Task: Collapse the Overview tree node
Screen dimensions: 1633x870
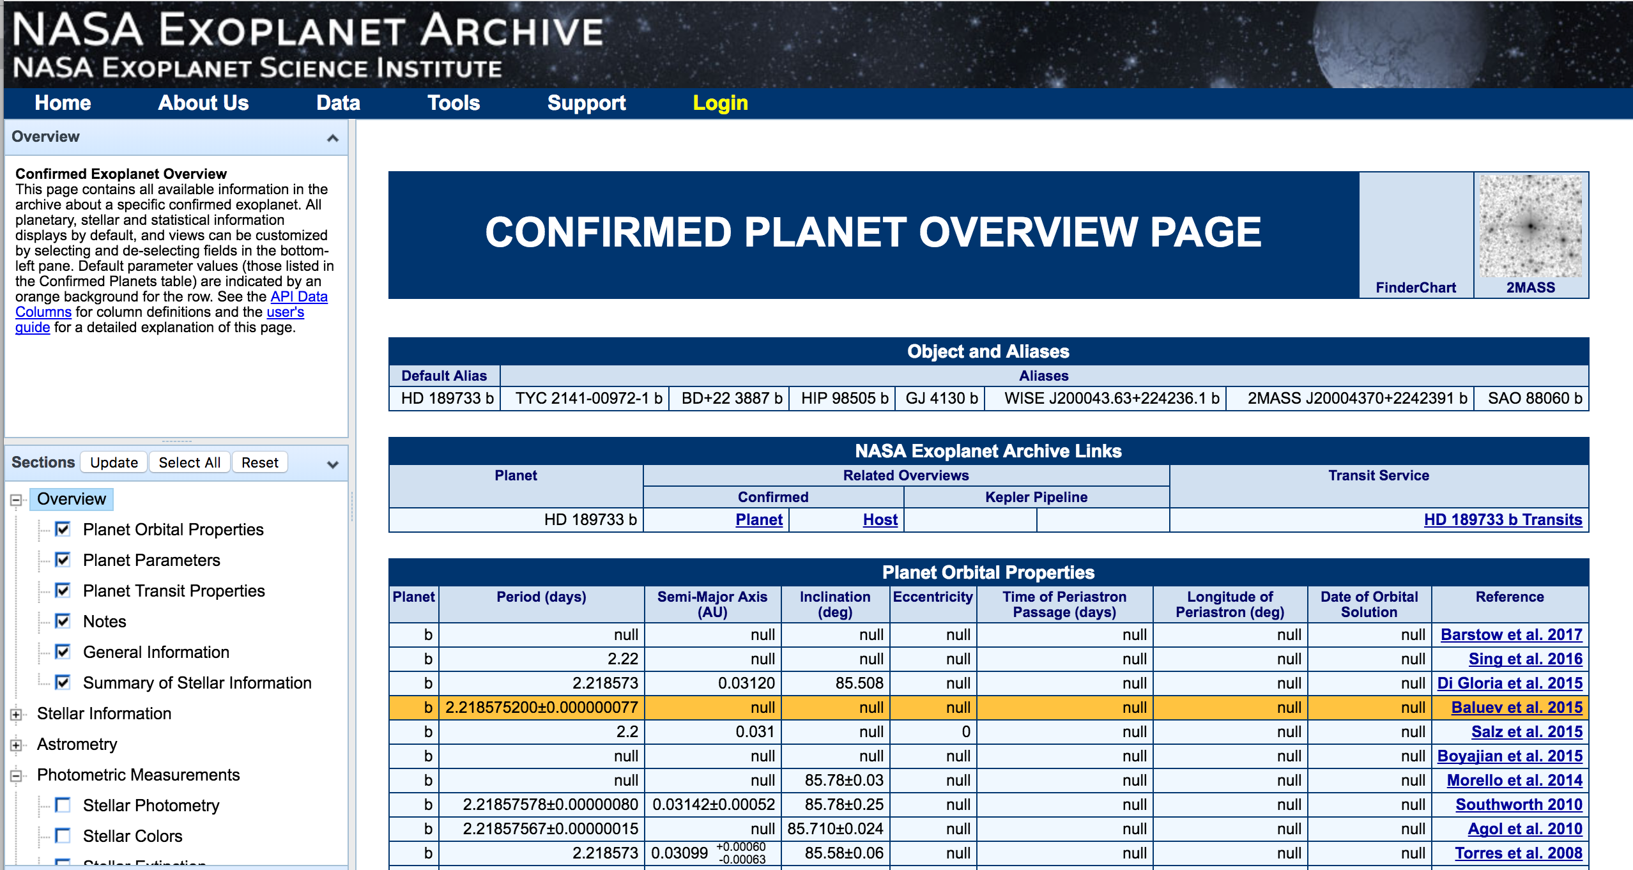Action: [x=17, y=500]
